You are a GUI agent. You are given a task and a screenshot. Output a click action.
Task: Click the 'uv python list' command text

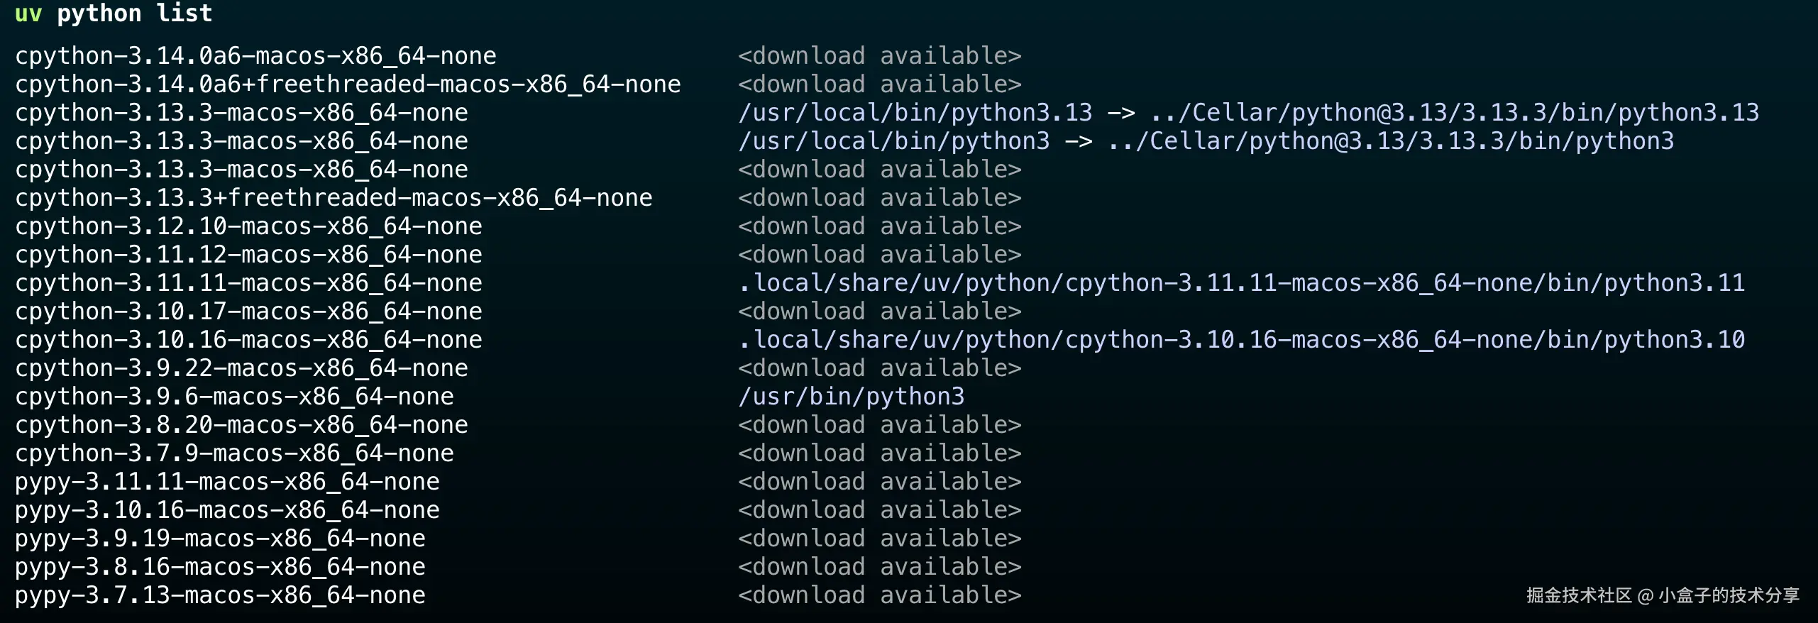[114, 13]
